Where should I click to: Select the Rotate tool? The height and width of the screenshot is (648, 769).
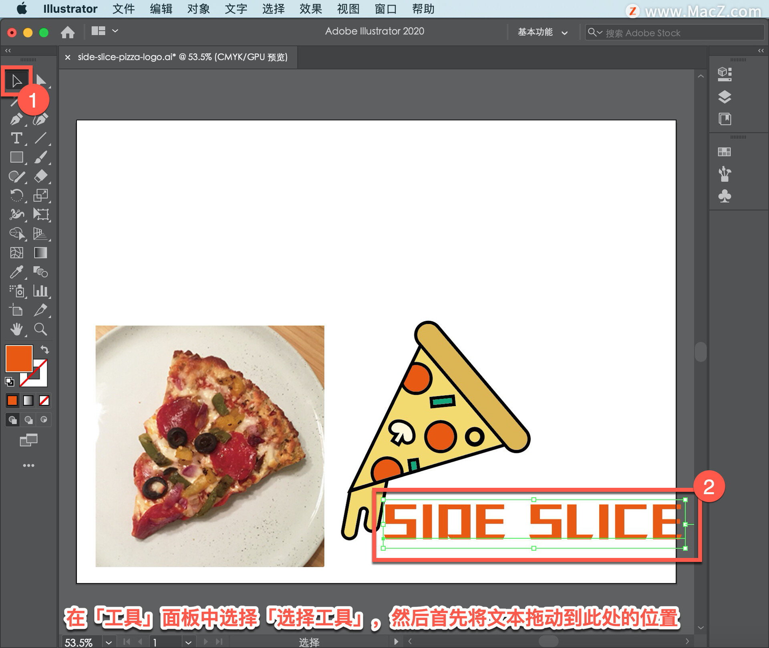pyautogui.click(x=16, y=195)
